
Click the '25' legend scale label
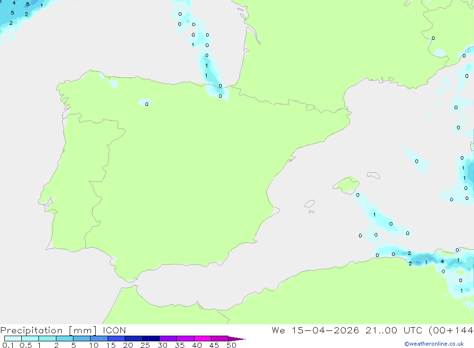pyautogui.click(x=146, y=345)
